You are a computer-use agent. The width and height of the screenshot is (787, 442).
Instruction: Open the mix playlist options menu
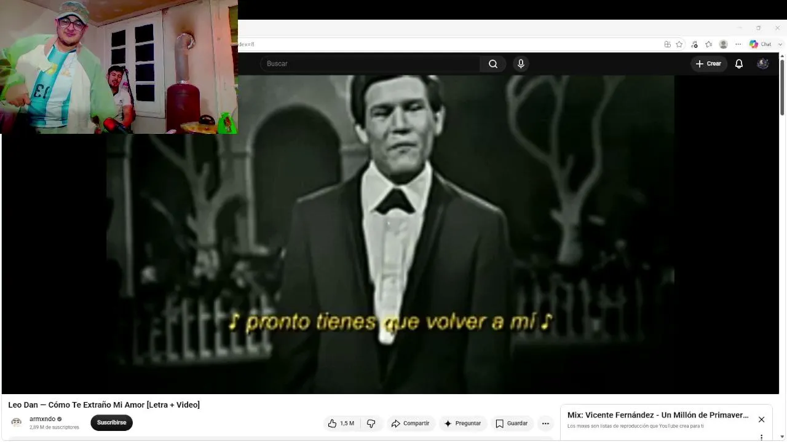761,437
